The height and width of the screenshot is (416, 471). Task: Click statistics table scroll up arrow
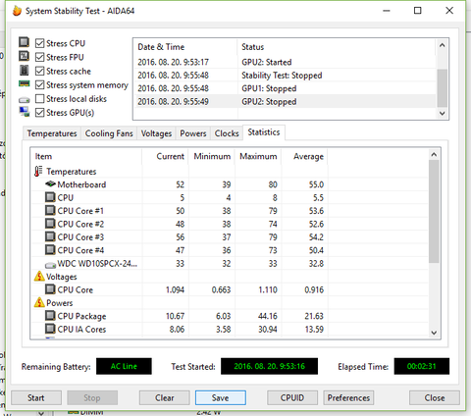434,154
